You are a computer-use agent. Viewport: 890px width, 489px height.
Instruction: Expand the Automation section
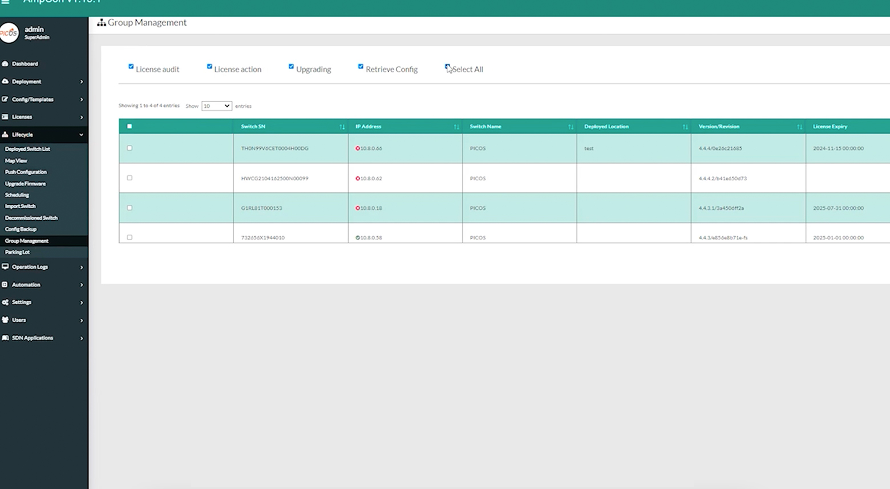[x=6, y=284]
